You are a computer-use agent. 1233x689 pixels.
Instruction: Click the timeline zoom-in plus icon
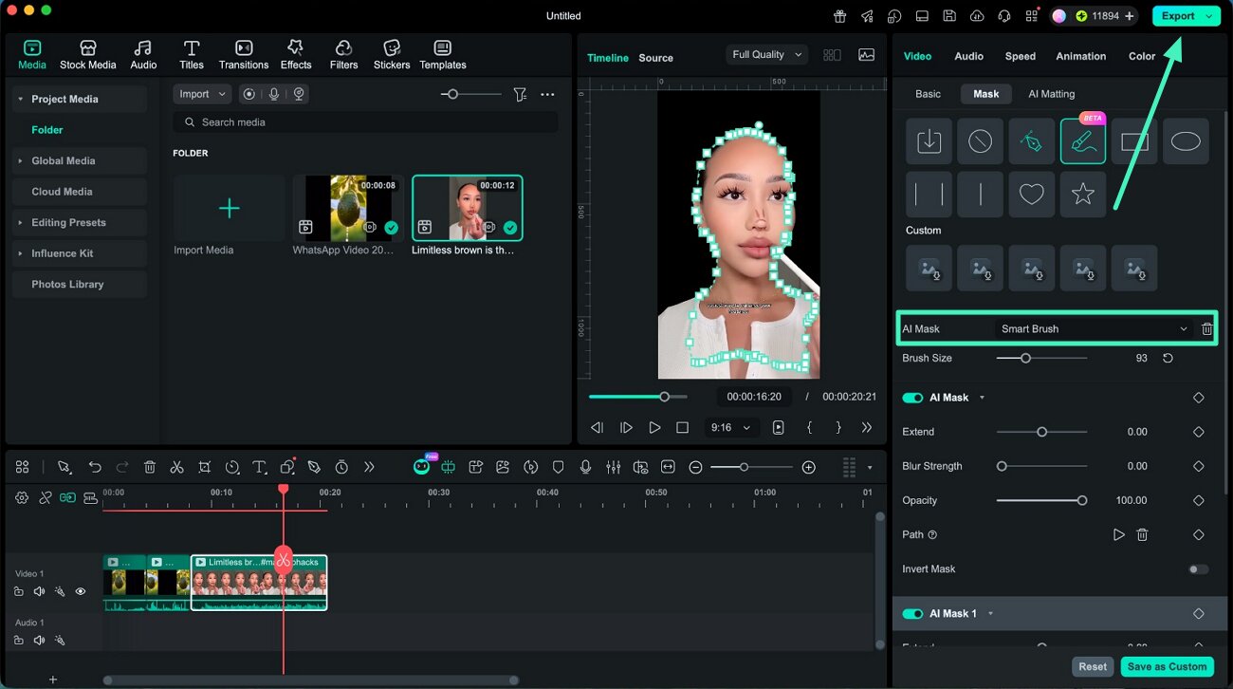click(808, 467)
